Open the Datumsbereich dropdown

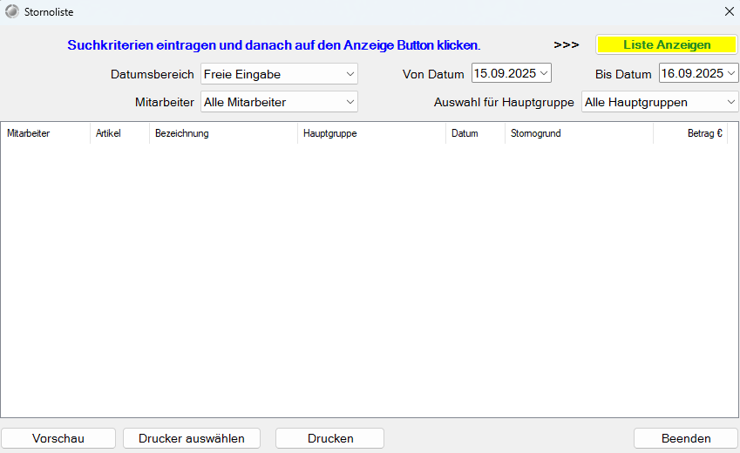[279, 74]
